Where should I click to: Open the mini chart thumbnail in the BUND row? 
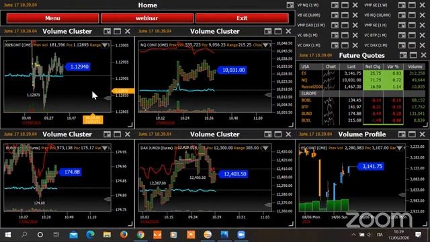tap(329, 114)
